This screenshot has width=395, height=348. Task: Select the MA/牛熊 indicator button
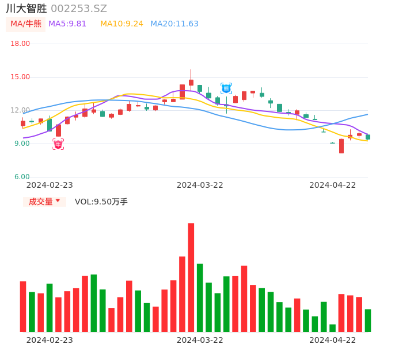26,24
